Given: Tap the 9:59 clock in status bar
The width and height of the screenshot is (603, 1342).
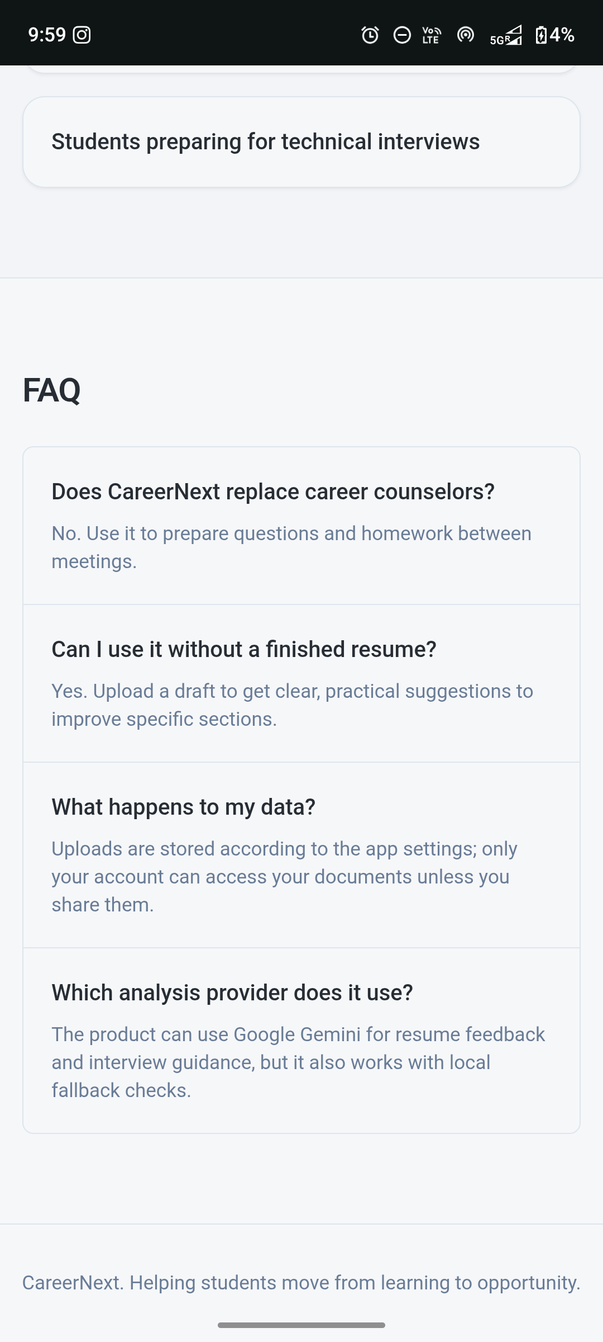Looking at the screenshot, I should (x=47, y=35).
